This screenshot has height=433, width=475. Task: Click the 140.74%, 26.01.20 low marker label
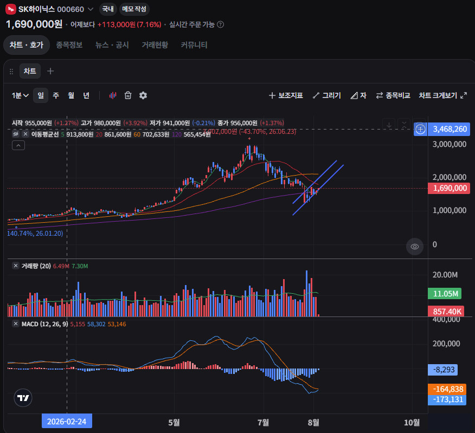pos(35,234)
